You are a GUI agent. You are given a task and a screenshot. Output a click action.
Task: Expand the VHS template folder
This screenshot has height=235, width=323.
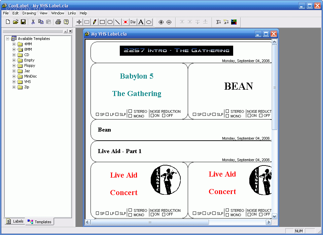[x=14, y=82]
